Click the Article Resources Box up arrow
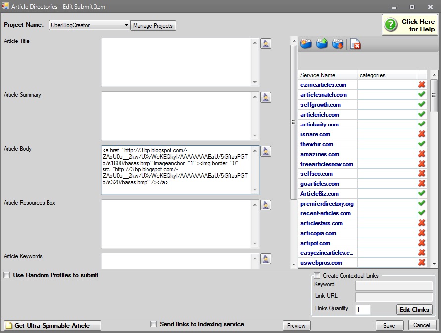441x333 pixels. coord(255,205)
